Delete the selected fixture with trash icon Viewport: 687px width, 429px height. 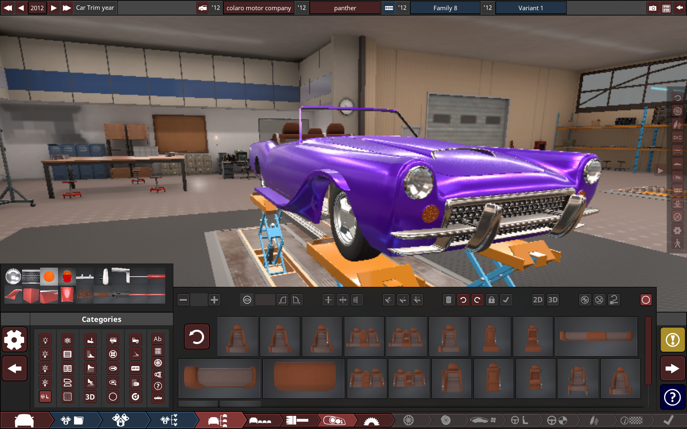coord(449,300)
